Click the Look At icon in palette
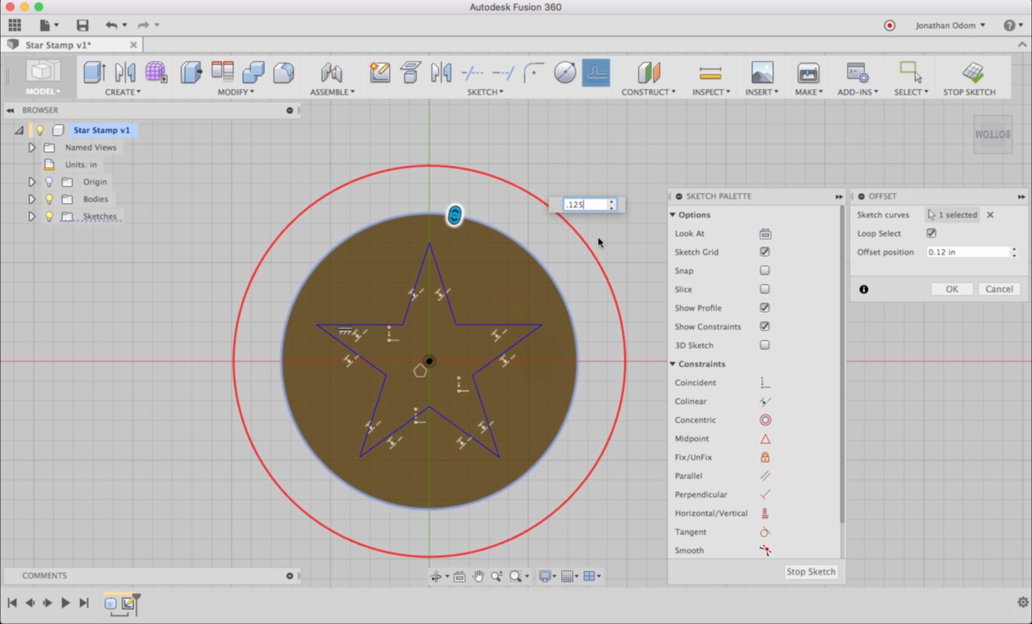The image size is (1032, 624). [x=765, y=234]
